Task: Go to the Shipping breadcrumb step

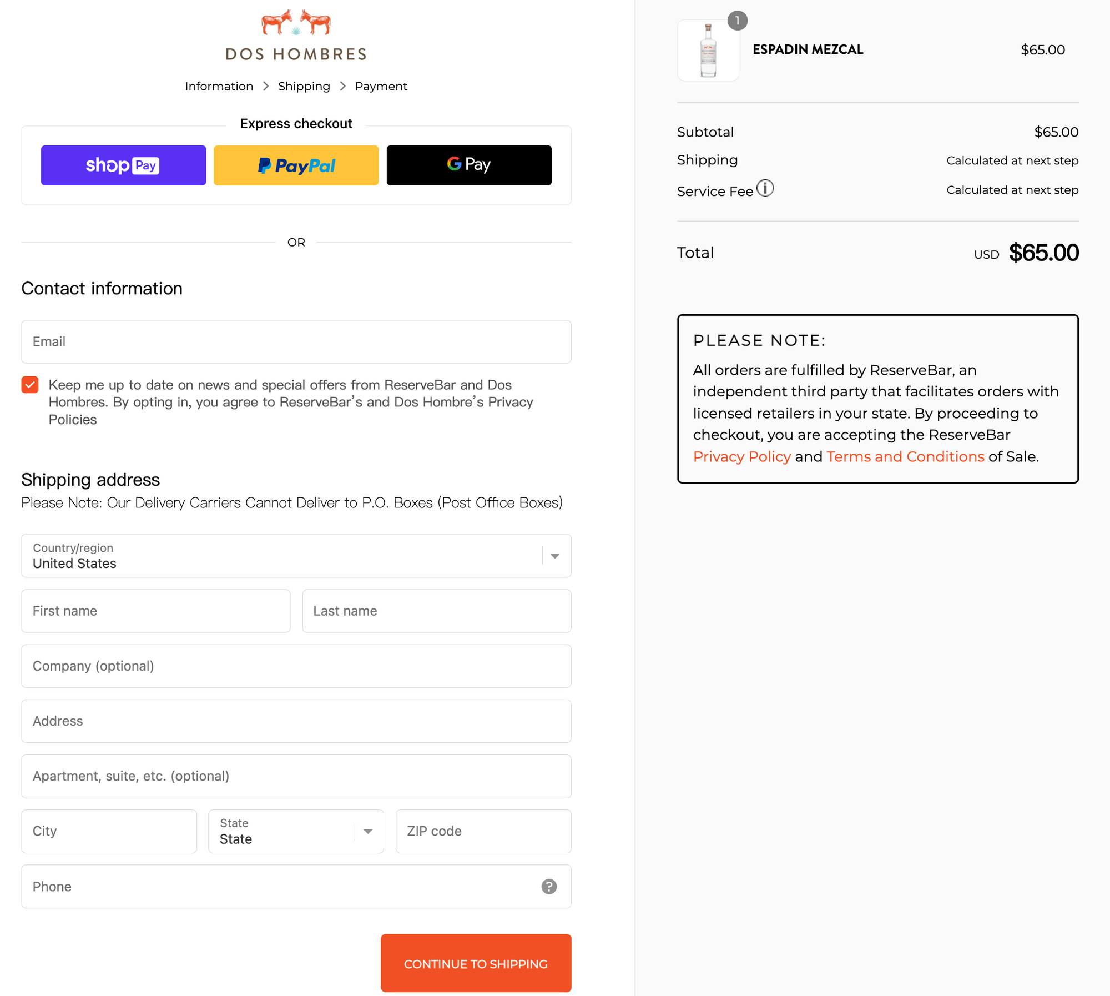Action: 304,86
